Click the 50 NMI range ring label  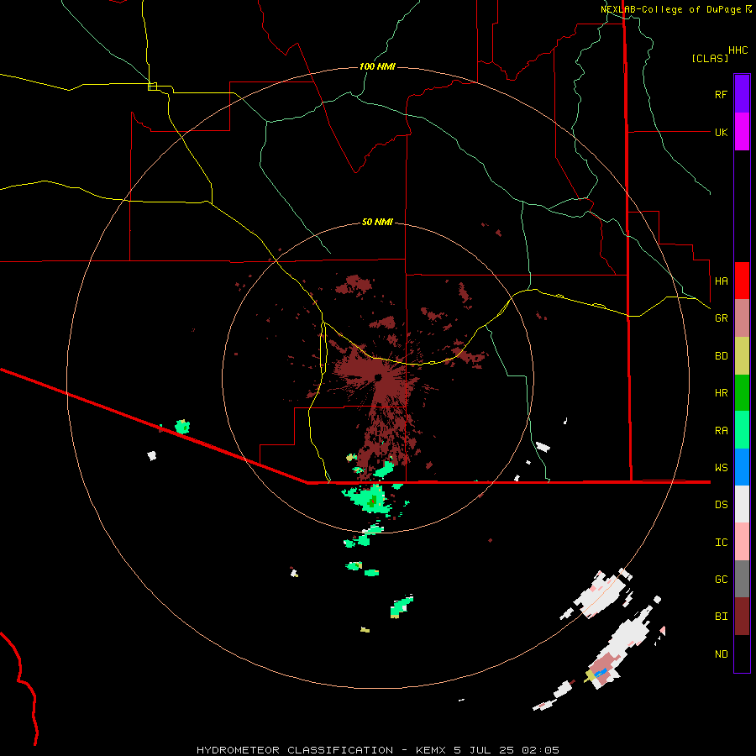[377, 222]
